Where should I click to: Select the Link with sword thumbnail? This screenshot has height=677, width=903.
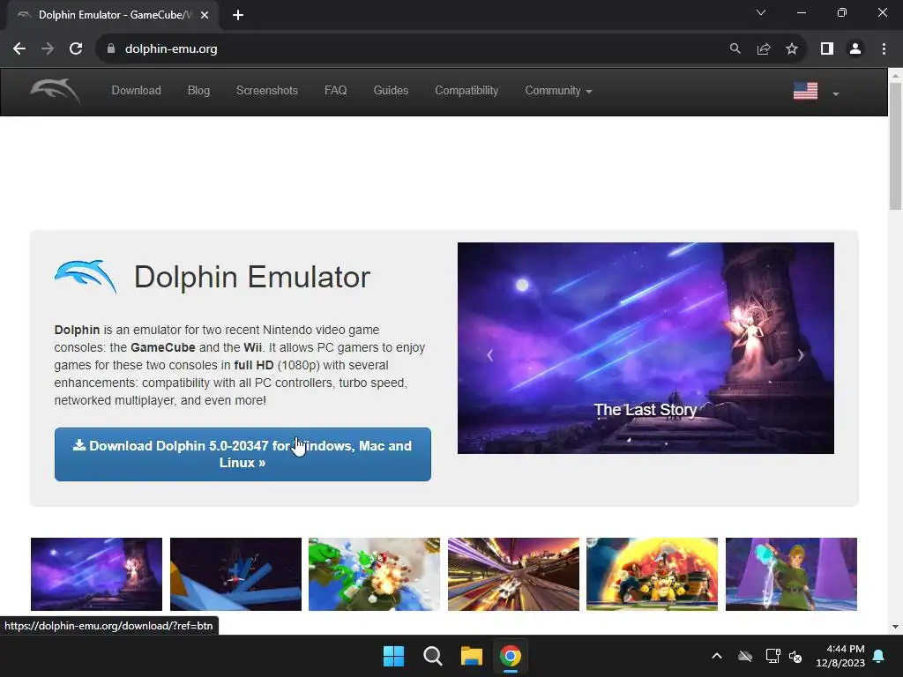click(x=791, y=574)
